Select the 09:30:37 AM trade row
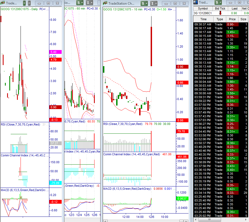This screenshot has width=249, height=222. click(221, 24)
